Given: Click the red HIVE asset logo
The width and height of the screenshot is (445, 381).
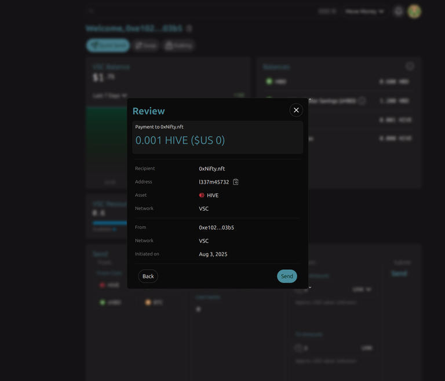Looking at the screenshot, I should tap(202, 195).
